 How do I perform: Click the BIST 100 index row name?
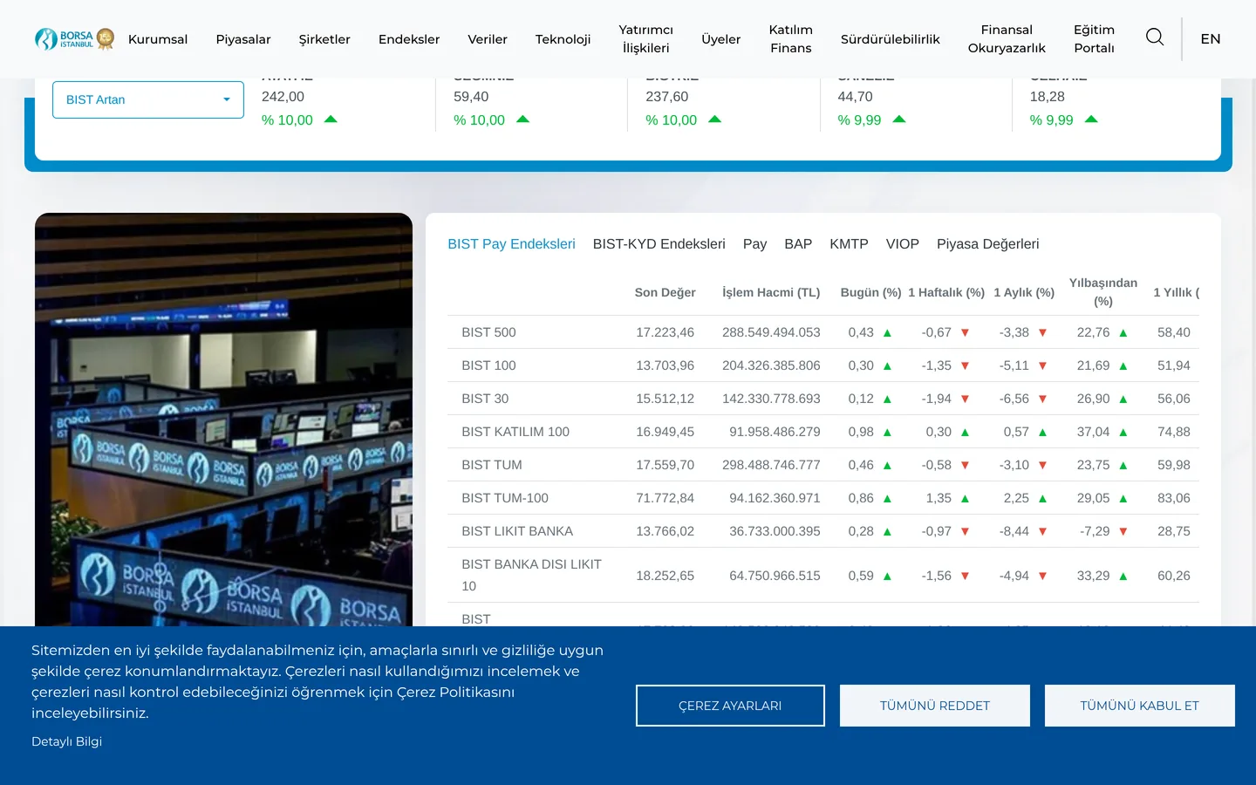tap(488, 365)
